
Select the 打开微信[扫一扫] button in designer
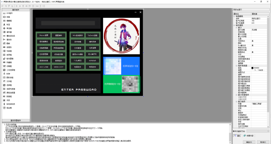point(112,84)
